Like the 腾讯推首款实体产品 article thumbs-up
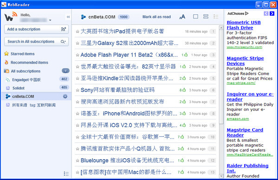This screenshot has height=180, width=278. pos(182,148)
